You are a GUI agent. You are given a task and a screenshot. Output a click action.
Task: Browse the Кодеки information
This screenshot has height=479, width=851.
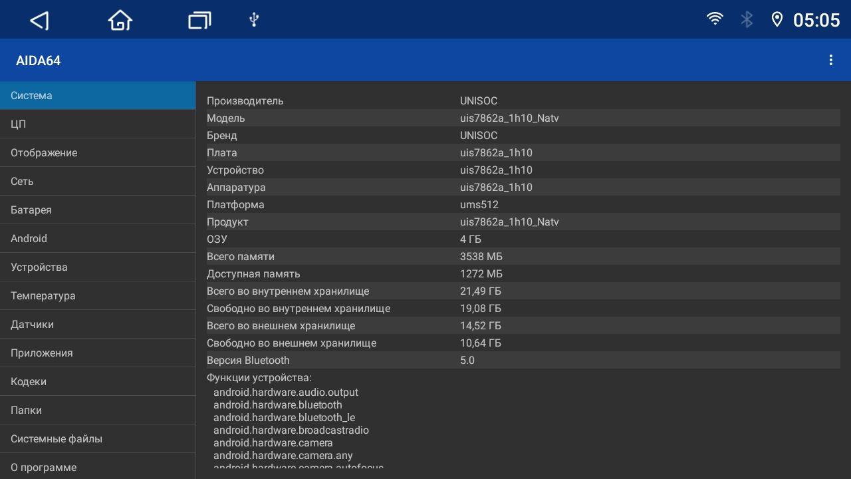98,381
